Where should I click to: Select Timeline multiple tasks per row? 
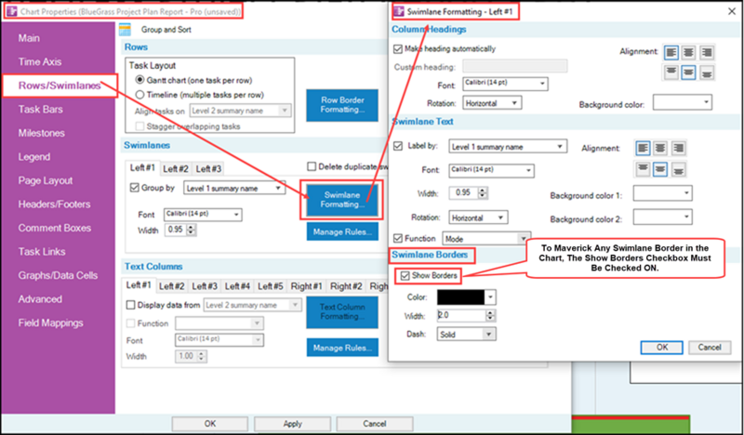coord(140,95)
